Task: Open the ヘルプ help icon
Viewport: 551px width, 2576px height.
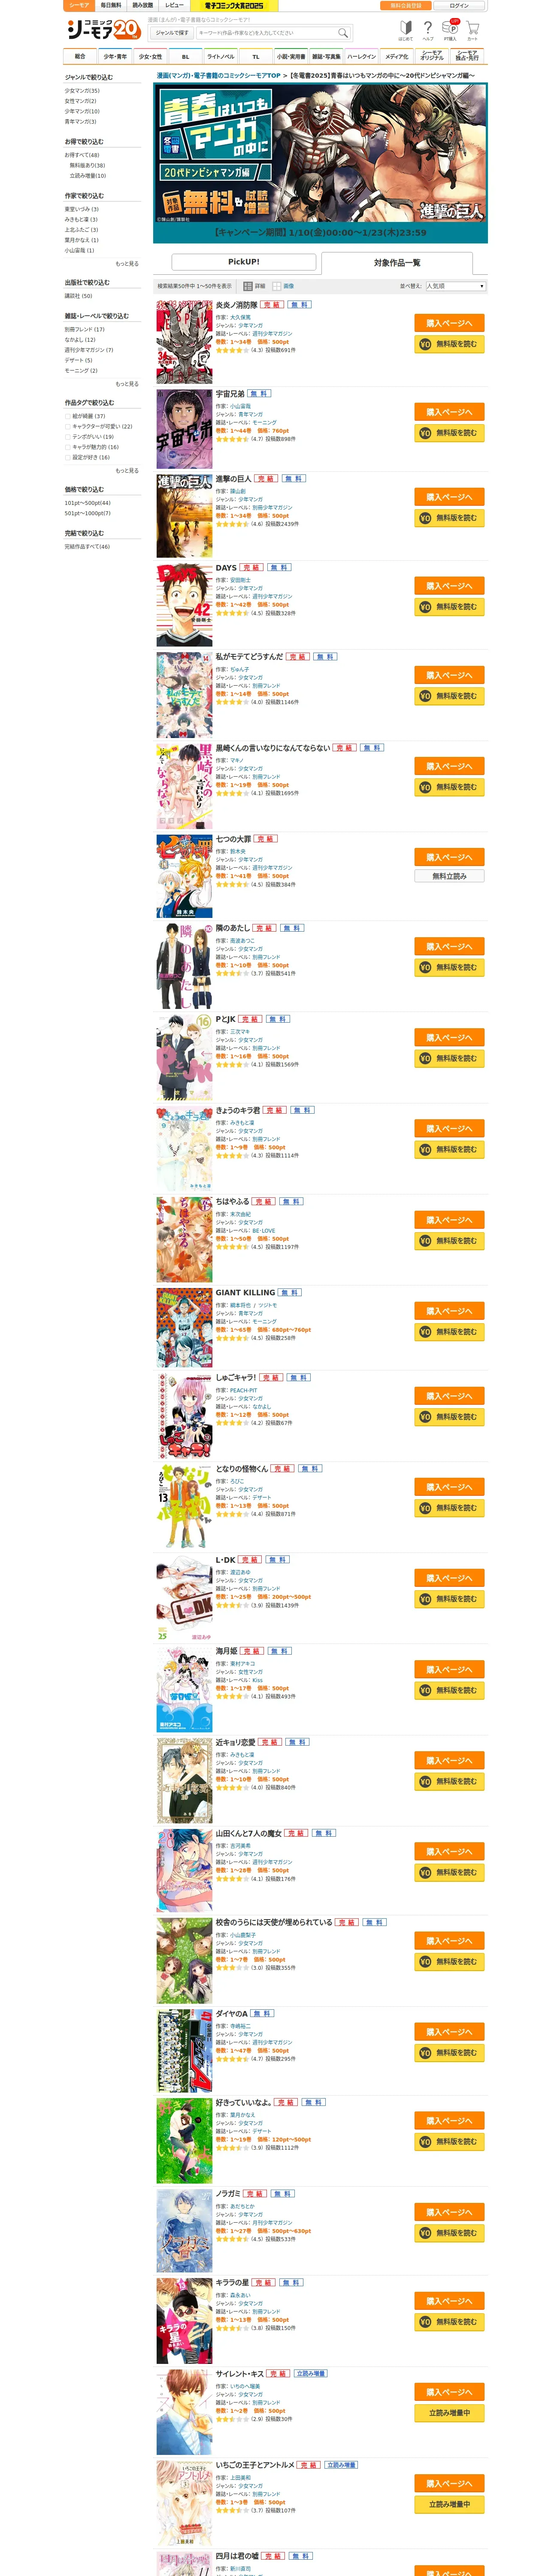Action: [428, 30]
